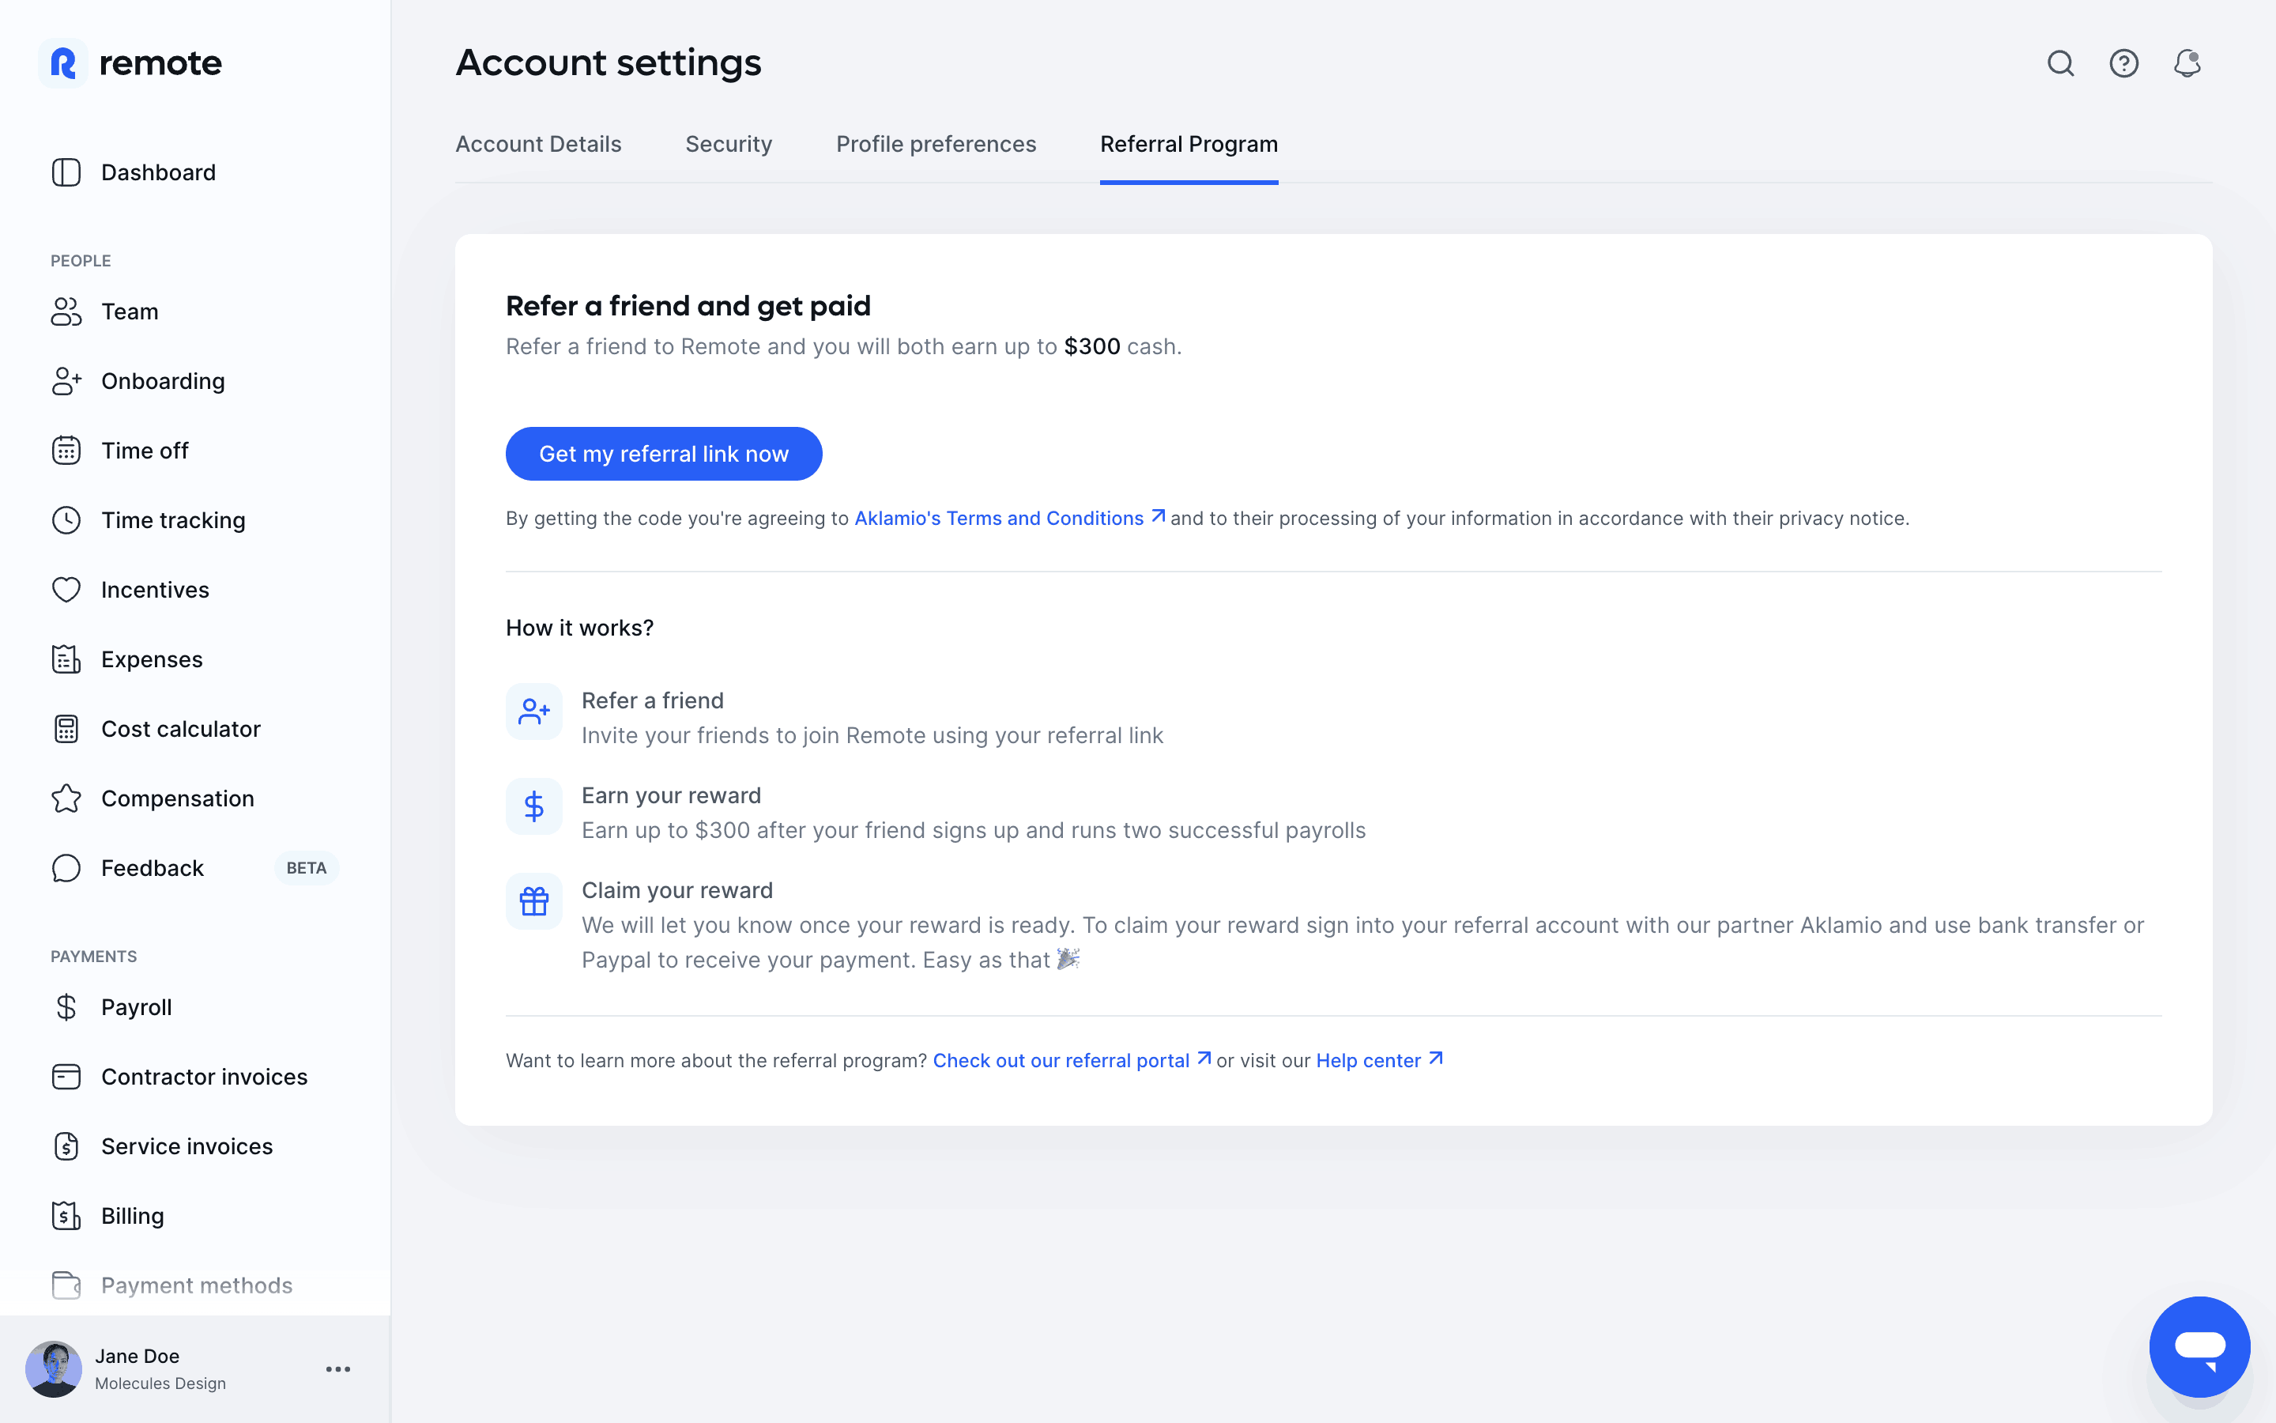The image size is (2276, 1423).
Task: Expand Jane Doe's three-dots menu
Action: point(337,1369)
